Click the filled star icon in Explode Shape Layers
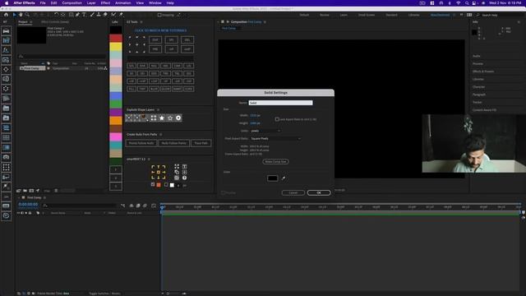526x296 pixels. click(162, 118)
